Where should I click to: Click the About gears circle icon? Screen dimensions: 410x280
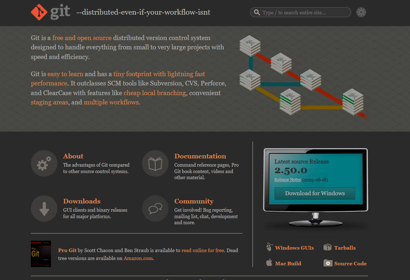point(44,163)
